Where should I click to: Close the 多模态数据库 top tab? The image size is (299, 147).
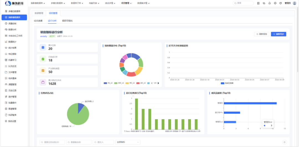click(x=64, y=3)
